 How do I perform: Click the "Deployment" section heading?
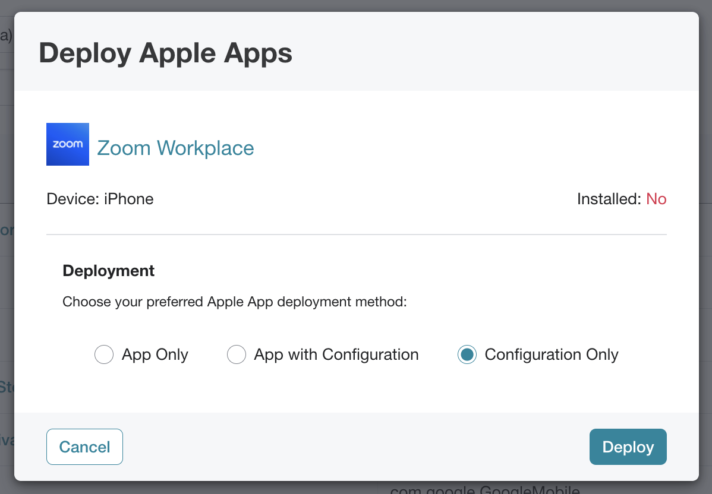[x=109, y=271]
